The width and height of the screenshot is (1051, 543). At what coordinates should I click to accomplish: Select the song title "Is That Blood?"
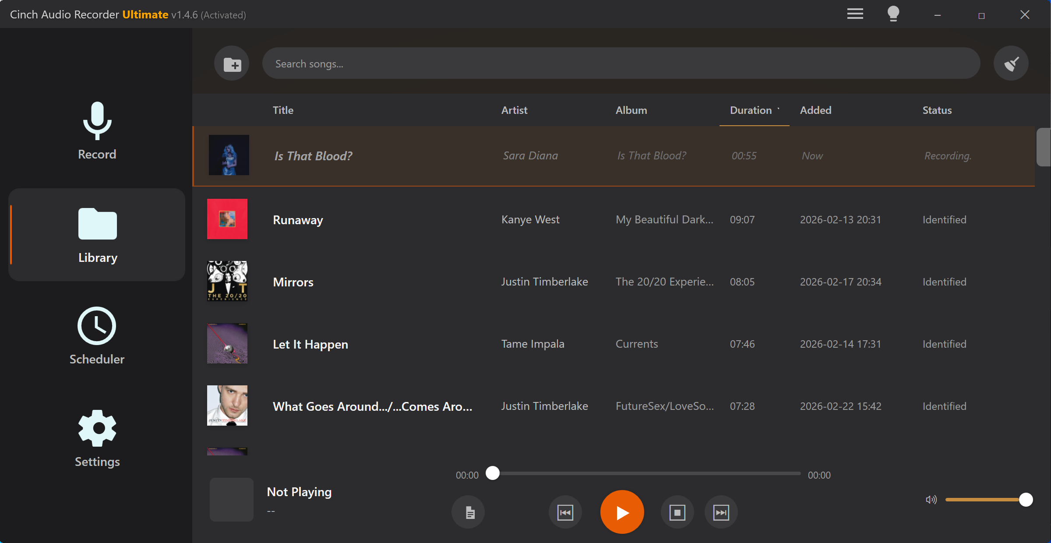point(313,156)
